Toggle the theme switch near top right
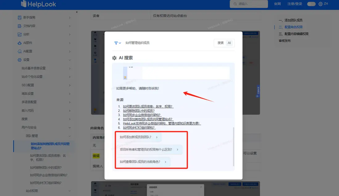Image resolution: width=339 pixels, height=196 pixels. tap(311, 4)
